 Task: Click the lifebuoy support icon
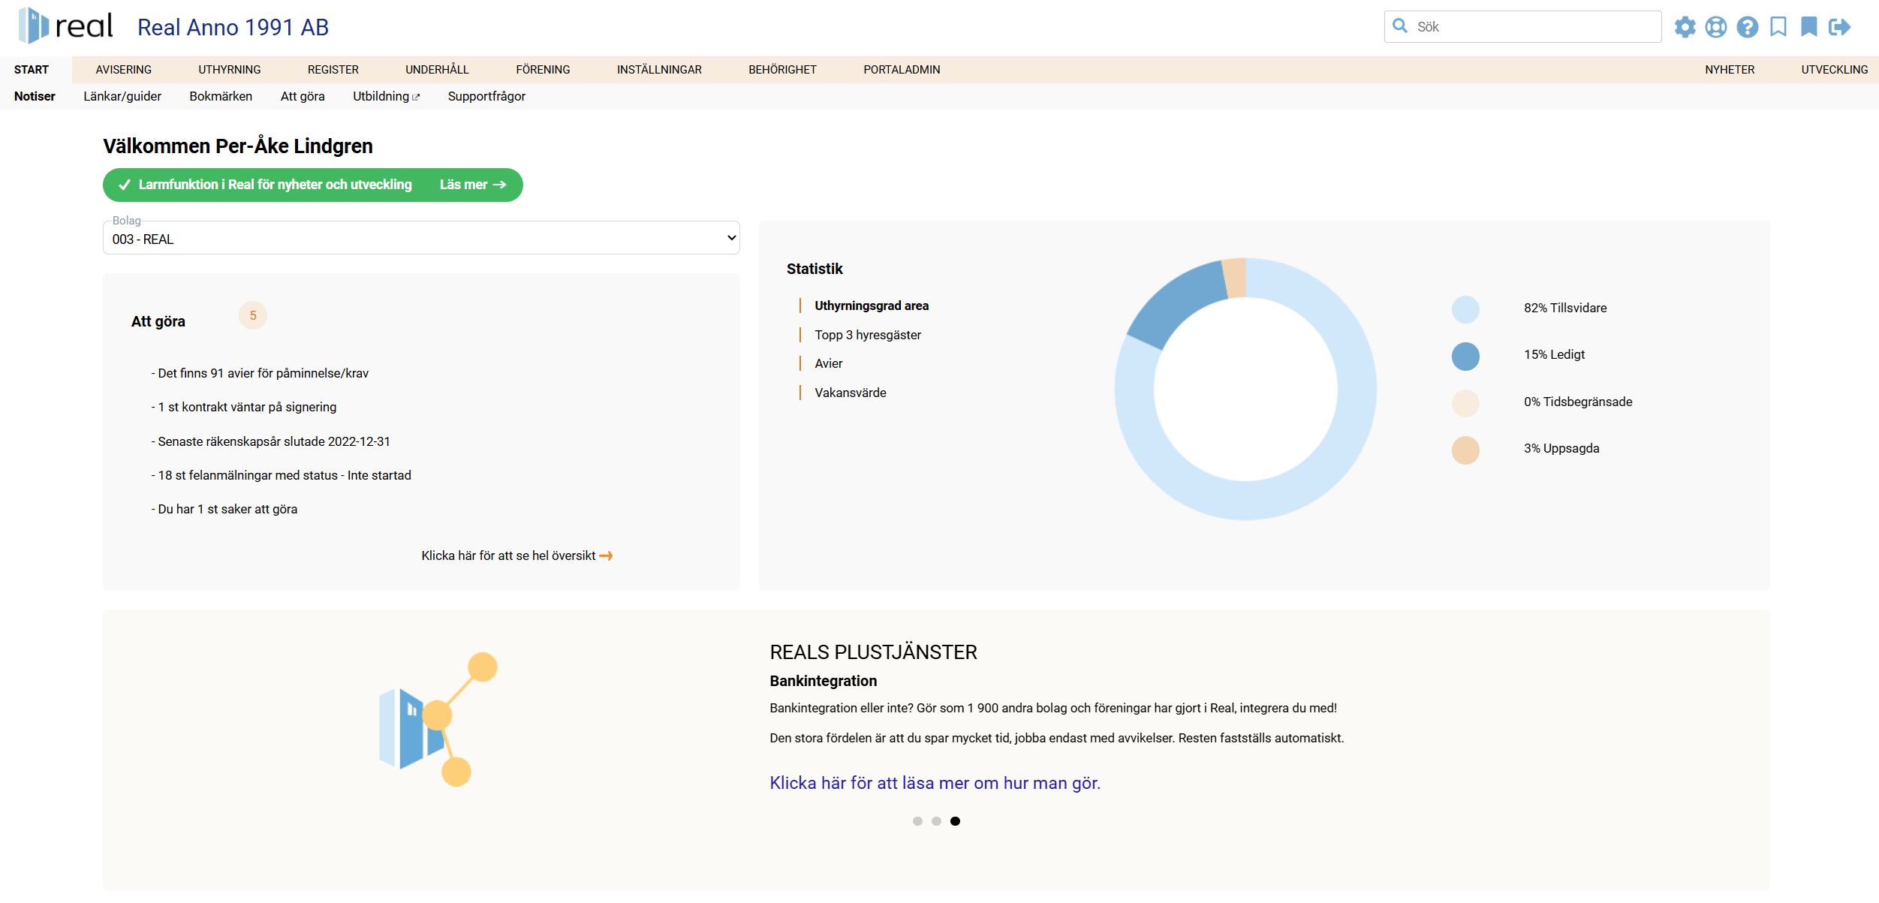[1715, 27]
